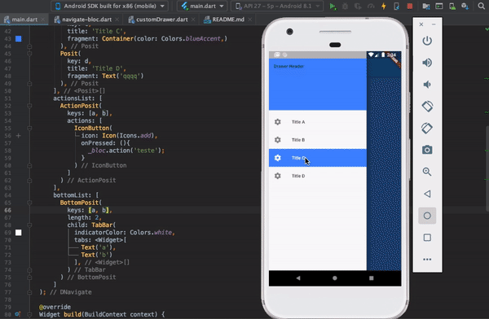The width and height of the screenshot is (489, 319).
Task: Click override gutter icon at line 80
Action: [17, 314]
